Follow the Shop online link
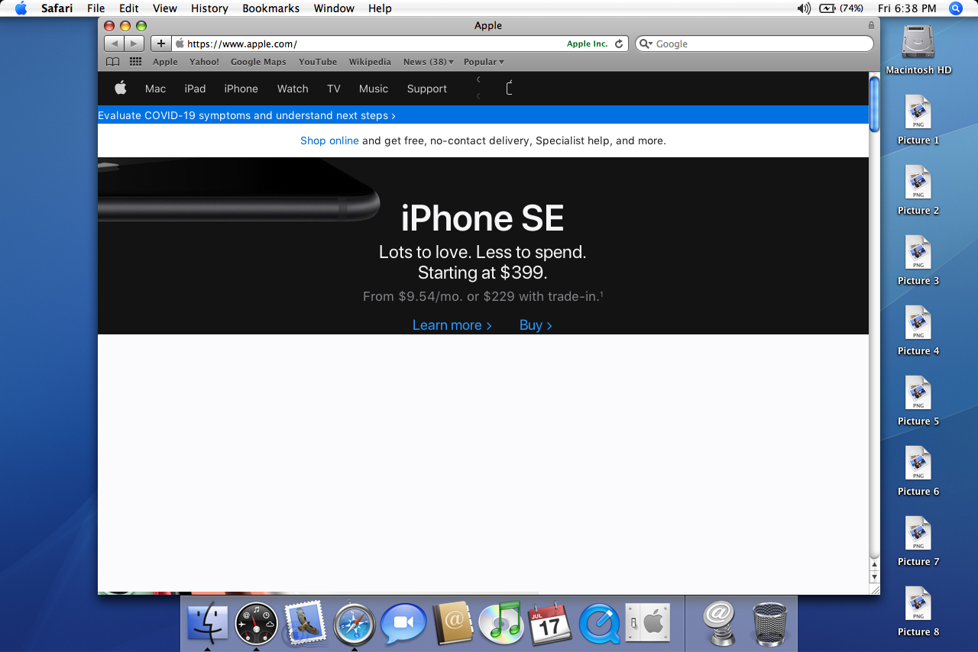Image resolution: width=978 pixels, height=652 pixels. 329,140
